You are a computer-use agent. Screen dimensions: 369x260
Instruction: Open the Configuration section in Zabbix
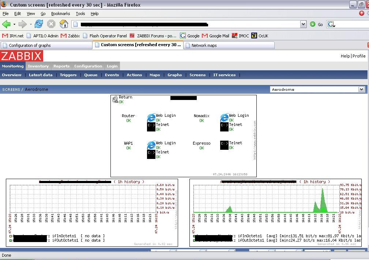pos(88,66)
